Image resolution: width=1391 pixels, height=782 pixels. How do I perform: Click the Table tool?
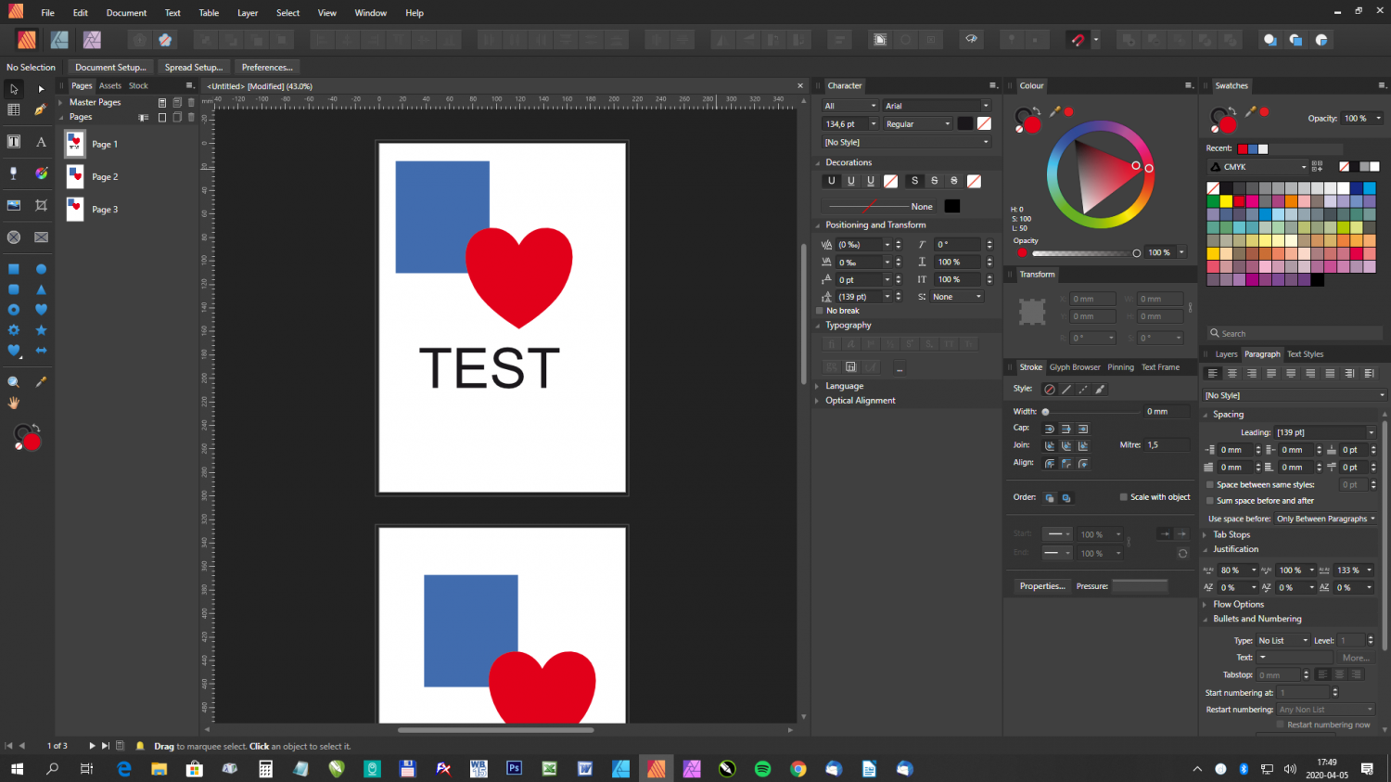(14, 110)
